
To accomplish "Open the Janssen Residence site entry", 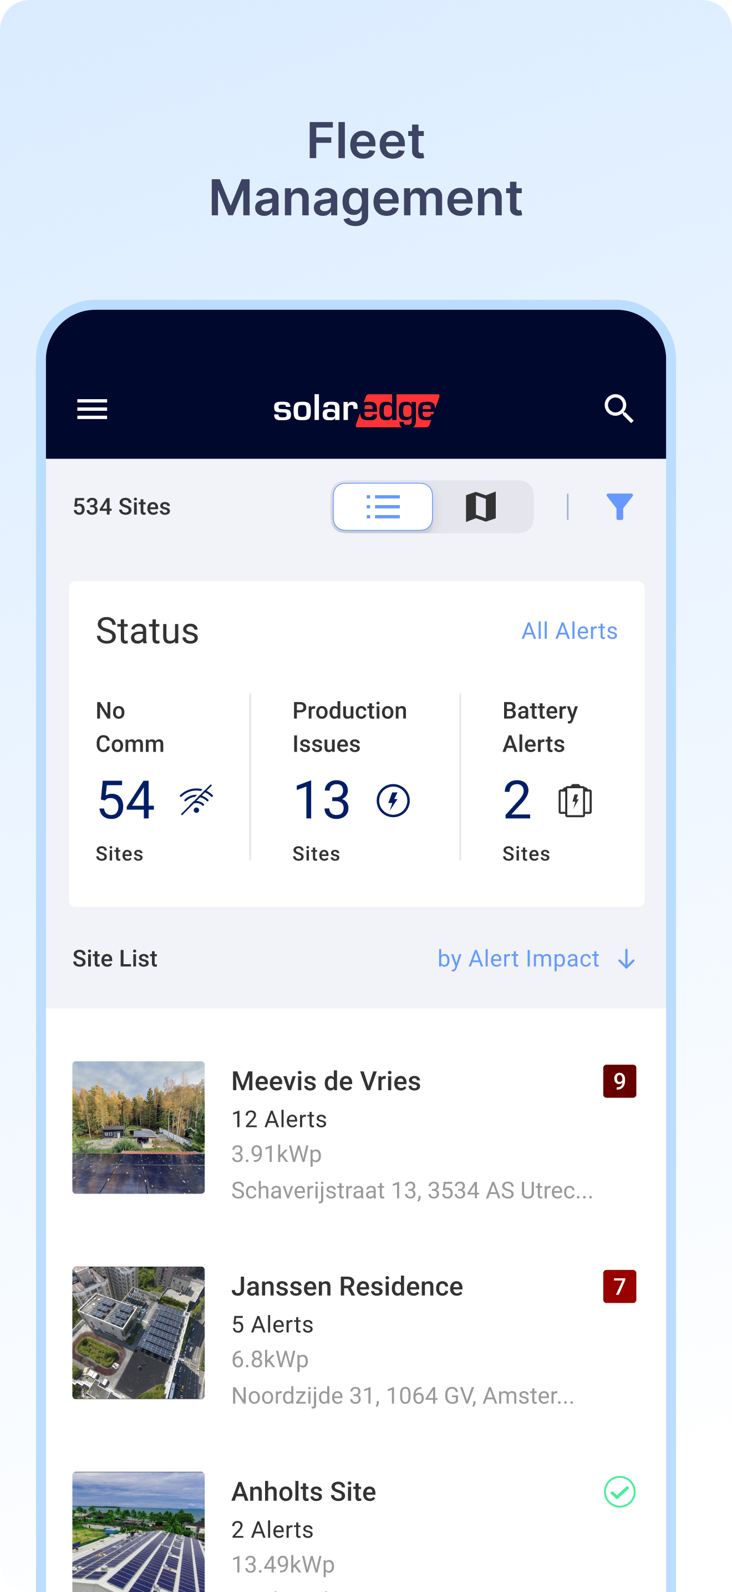I will 347,1286.
